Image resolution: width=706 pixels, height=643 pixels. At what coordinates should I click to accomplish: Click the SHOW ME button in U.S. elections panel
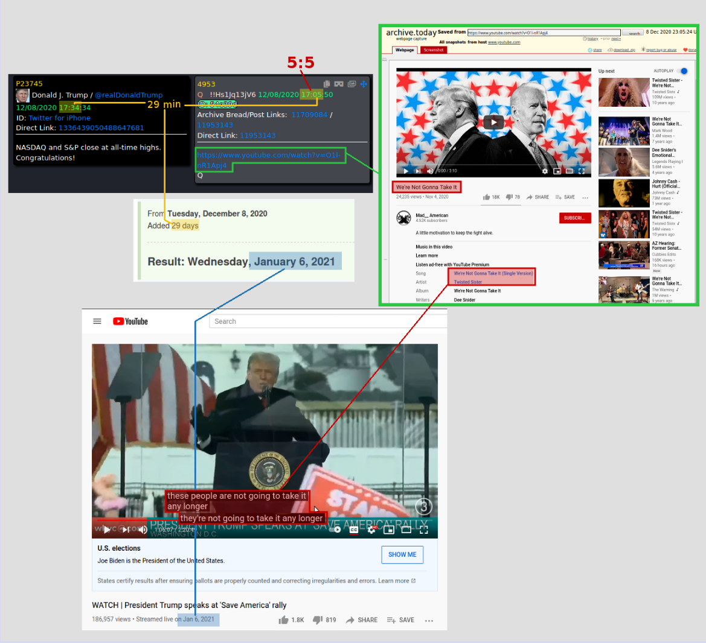click(x=402, y=554)
